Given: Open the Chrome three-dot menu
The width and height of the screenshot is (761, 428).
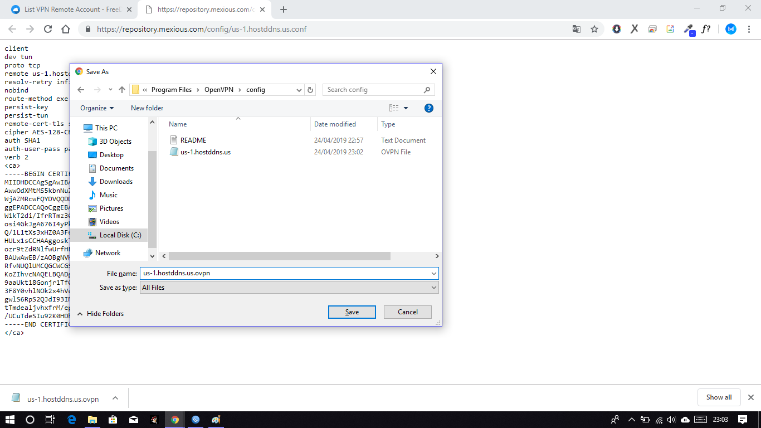Looking at the screenshot, I should (x=749, y=30).
